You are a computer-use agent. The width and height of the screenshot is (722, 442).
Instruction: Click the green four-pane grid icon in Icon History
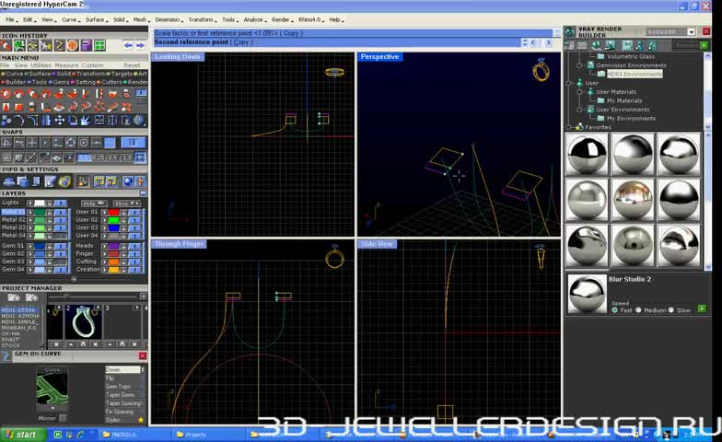tap(99, 45)
